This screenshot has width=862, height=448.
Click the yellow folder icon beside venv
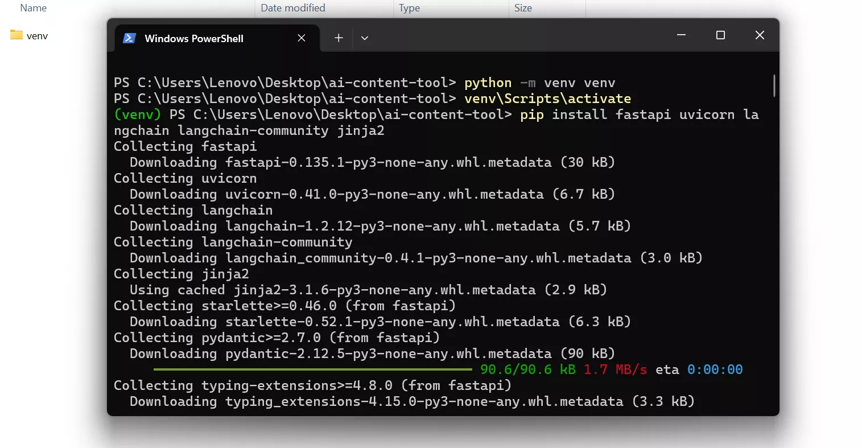[x=15, y=35]
